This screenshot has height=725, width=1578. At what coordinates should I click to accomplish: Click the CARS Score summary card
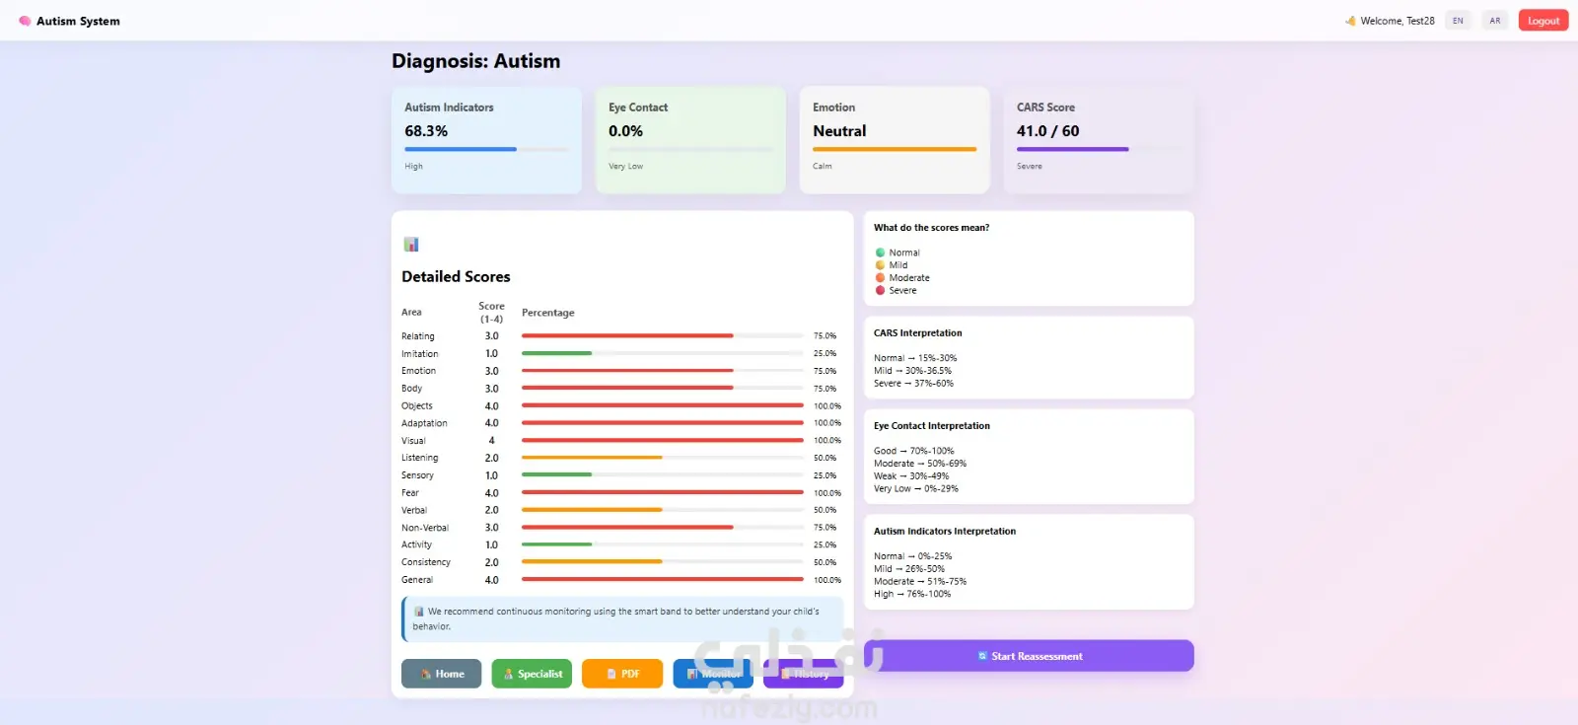[1099, 140]
